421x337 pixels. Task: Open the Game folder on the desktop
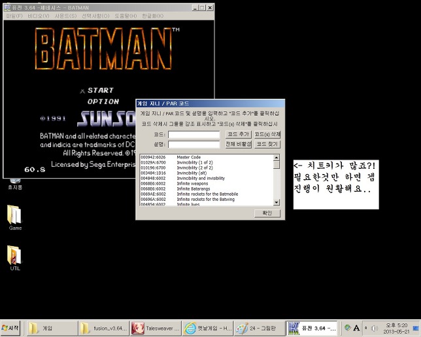coord(15,217)
